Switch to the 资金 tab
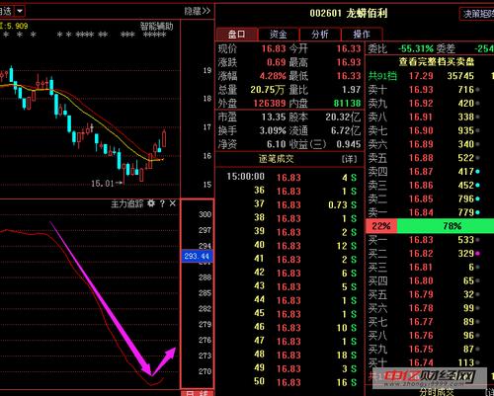 tap(279, 35)
